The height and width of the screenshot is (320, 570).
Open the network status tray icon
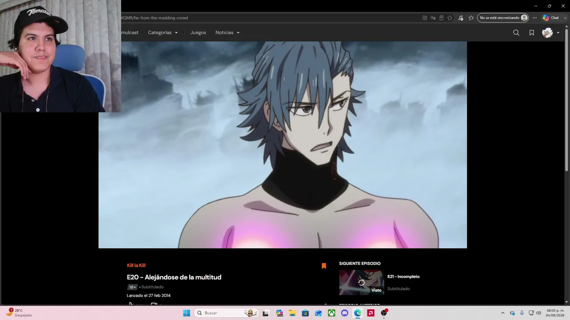tap(531, 313)
